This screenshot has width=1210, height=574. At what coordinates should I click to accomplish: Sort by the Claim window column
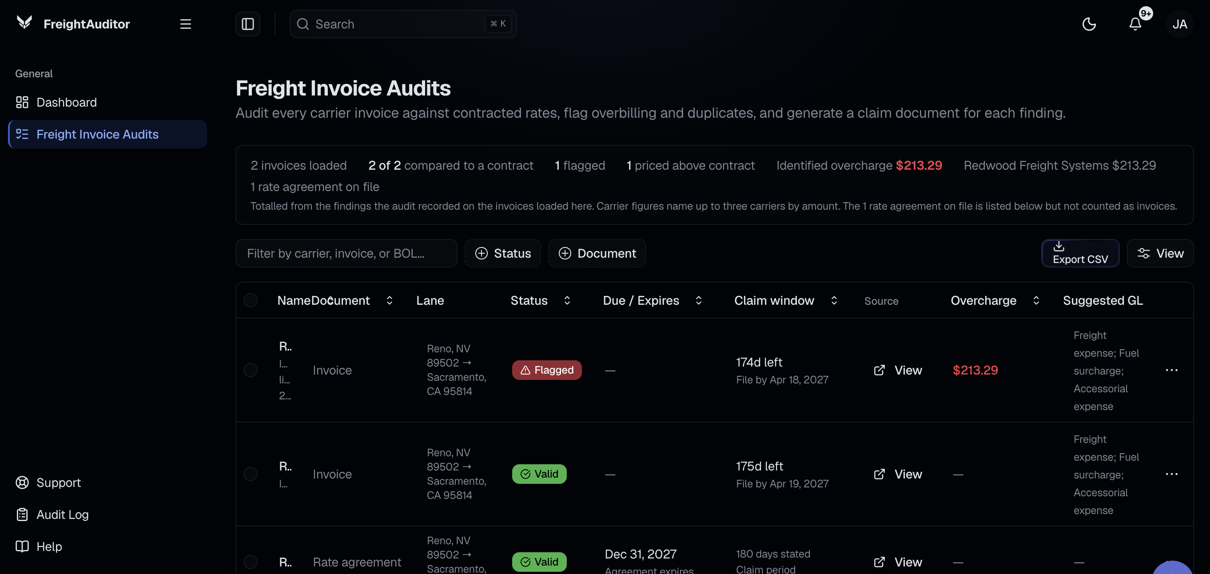click(786, 300)
